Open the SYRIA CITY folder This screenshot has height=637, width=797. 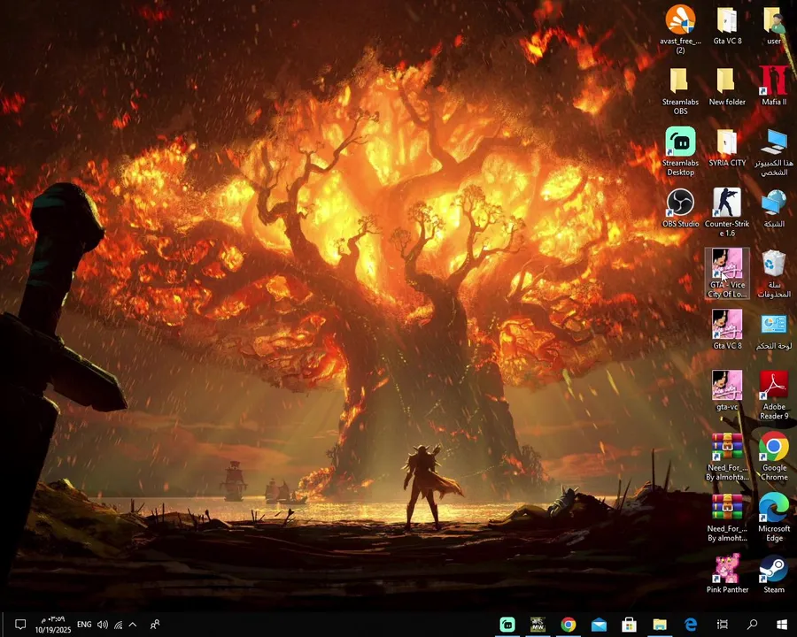click(x=727, y=148)
